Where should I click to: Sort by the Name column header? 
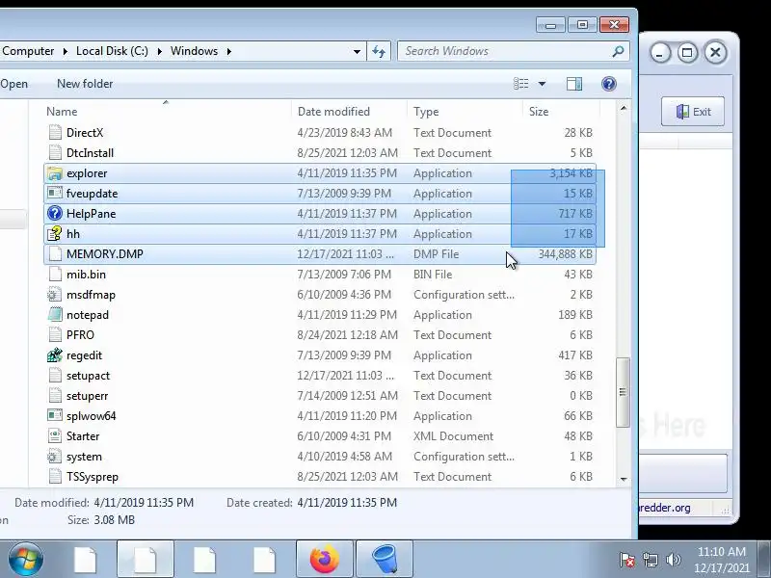[x=168, y=112]
